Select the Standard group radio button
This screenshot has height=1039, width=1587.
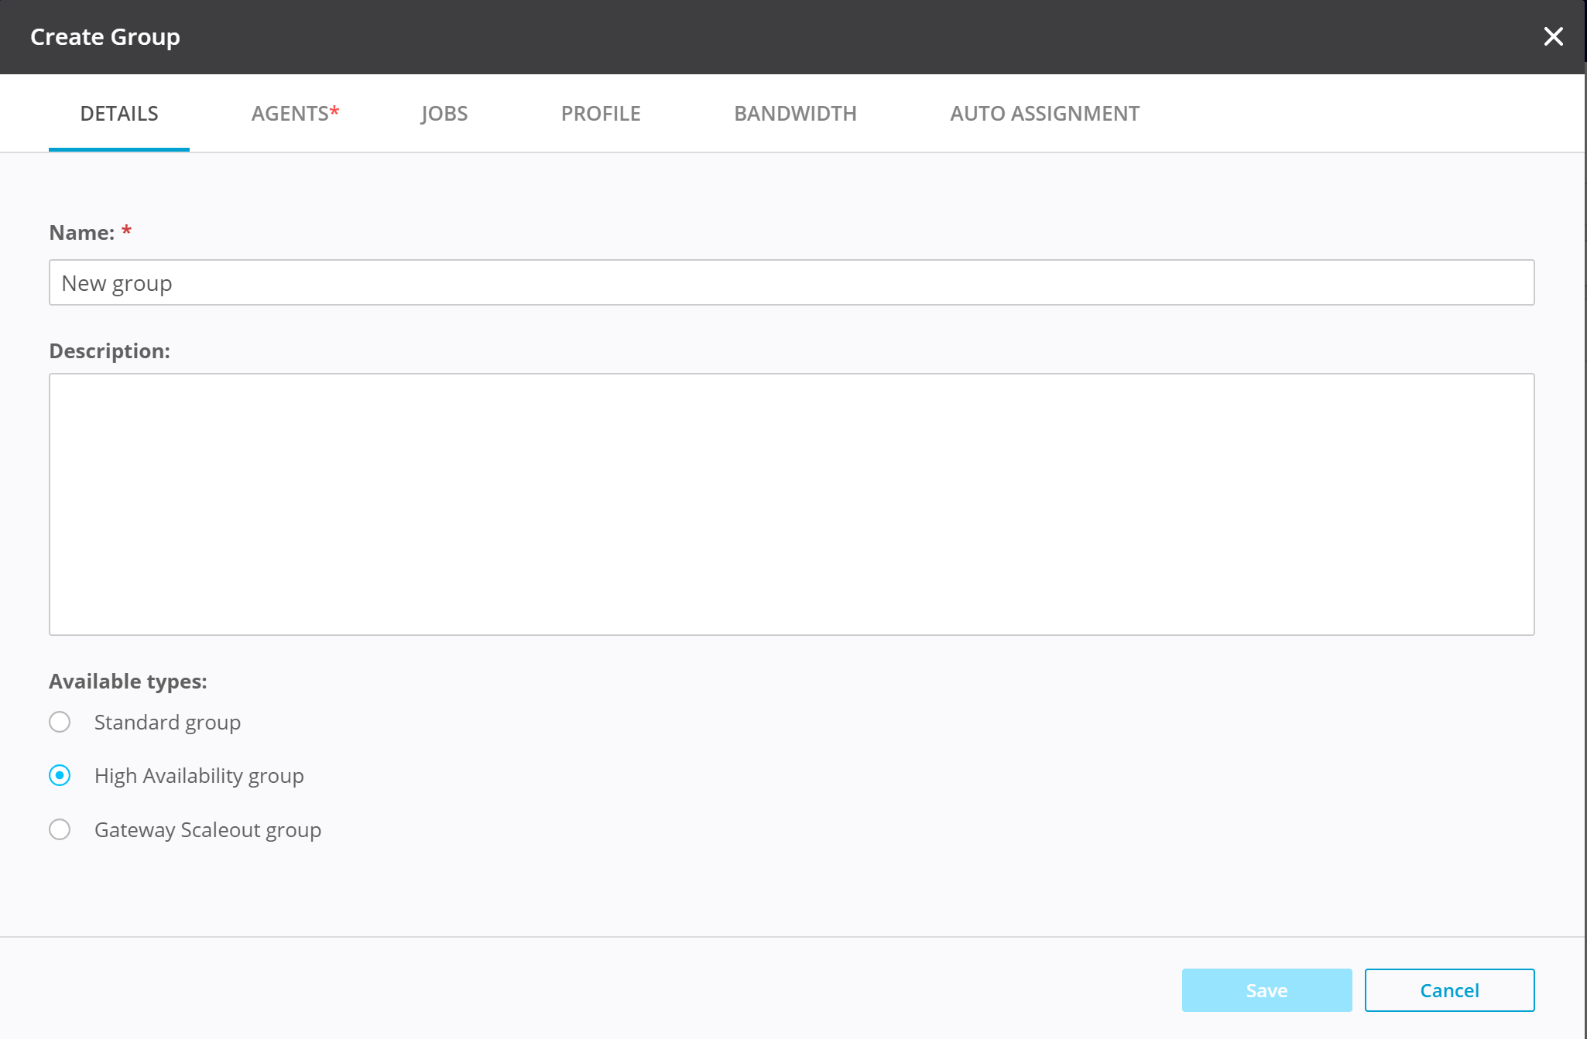click(x=60, y=723)
